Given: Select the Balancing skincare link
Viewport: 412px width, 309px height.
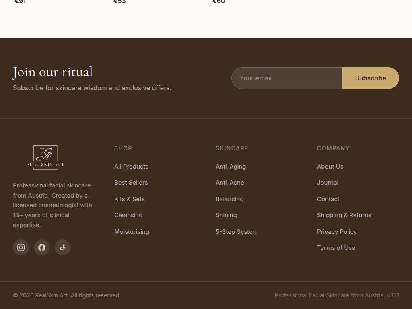Looking at the screenshot, I should (229, 199).
